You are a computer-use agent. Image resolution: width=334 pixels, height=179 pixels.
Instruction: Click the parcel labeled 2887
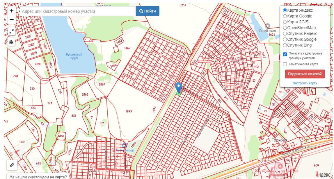28,37
